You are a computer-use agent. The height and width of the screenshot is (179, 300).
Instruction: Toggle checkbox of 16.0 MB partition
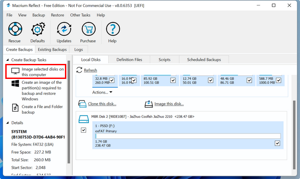point(134,80)
